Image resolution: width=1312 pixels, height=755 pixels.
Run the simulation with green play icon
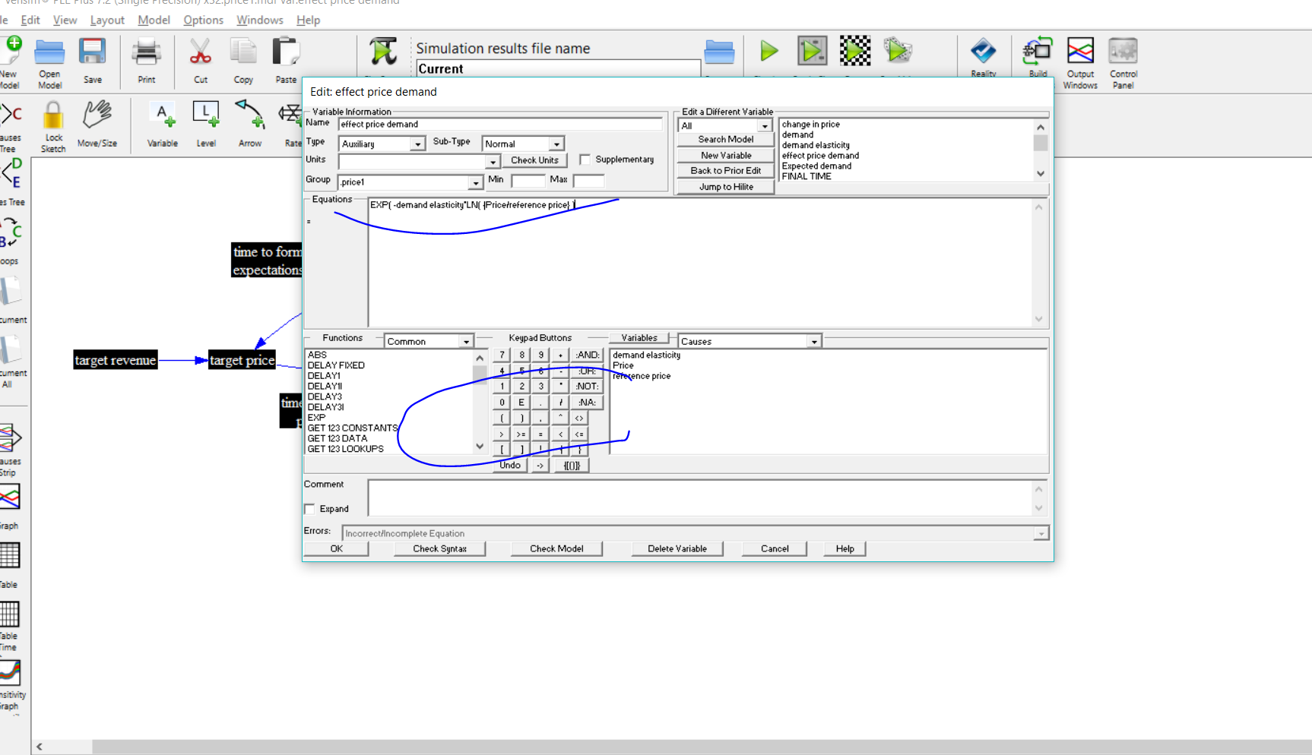click(x=769, y=52)
